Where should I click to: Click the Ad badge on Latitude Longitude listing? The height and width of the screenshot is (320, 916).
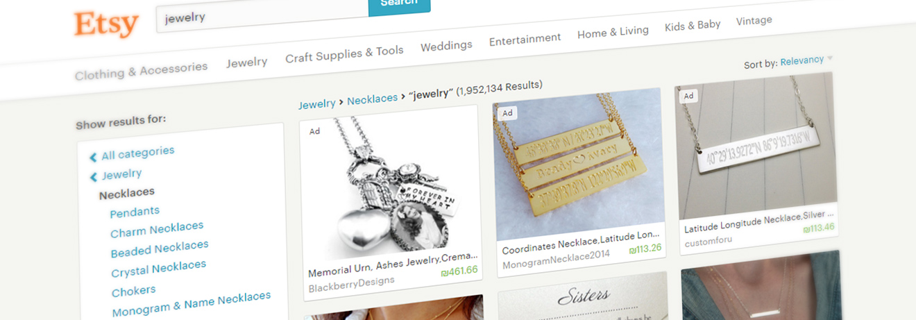click(x=688, y=96)
